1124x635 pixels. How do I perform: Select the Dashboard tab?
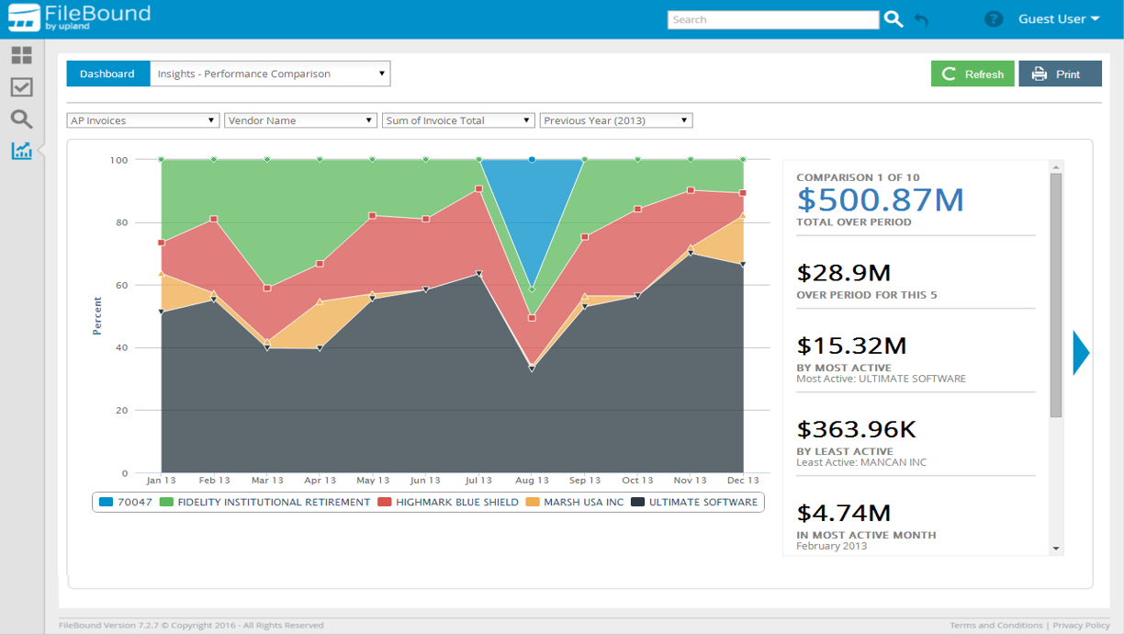pyautogui.click(x=107, y=74)
